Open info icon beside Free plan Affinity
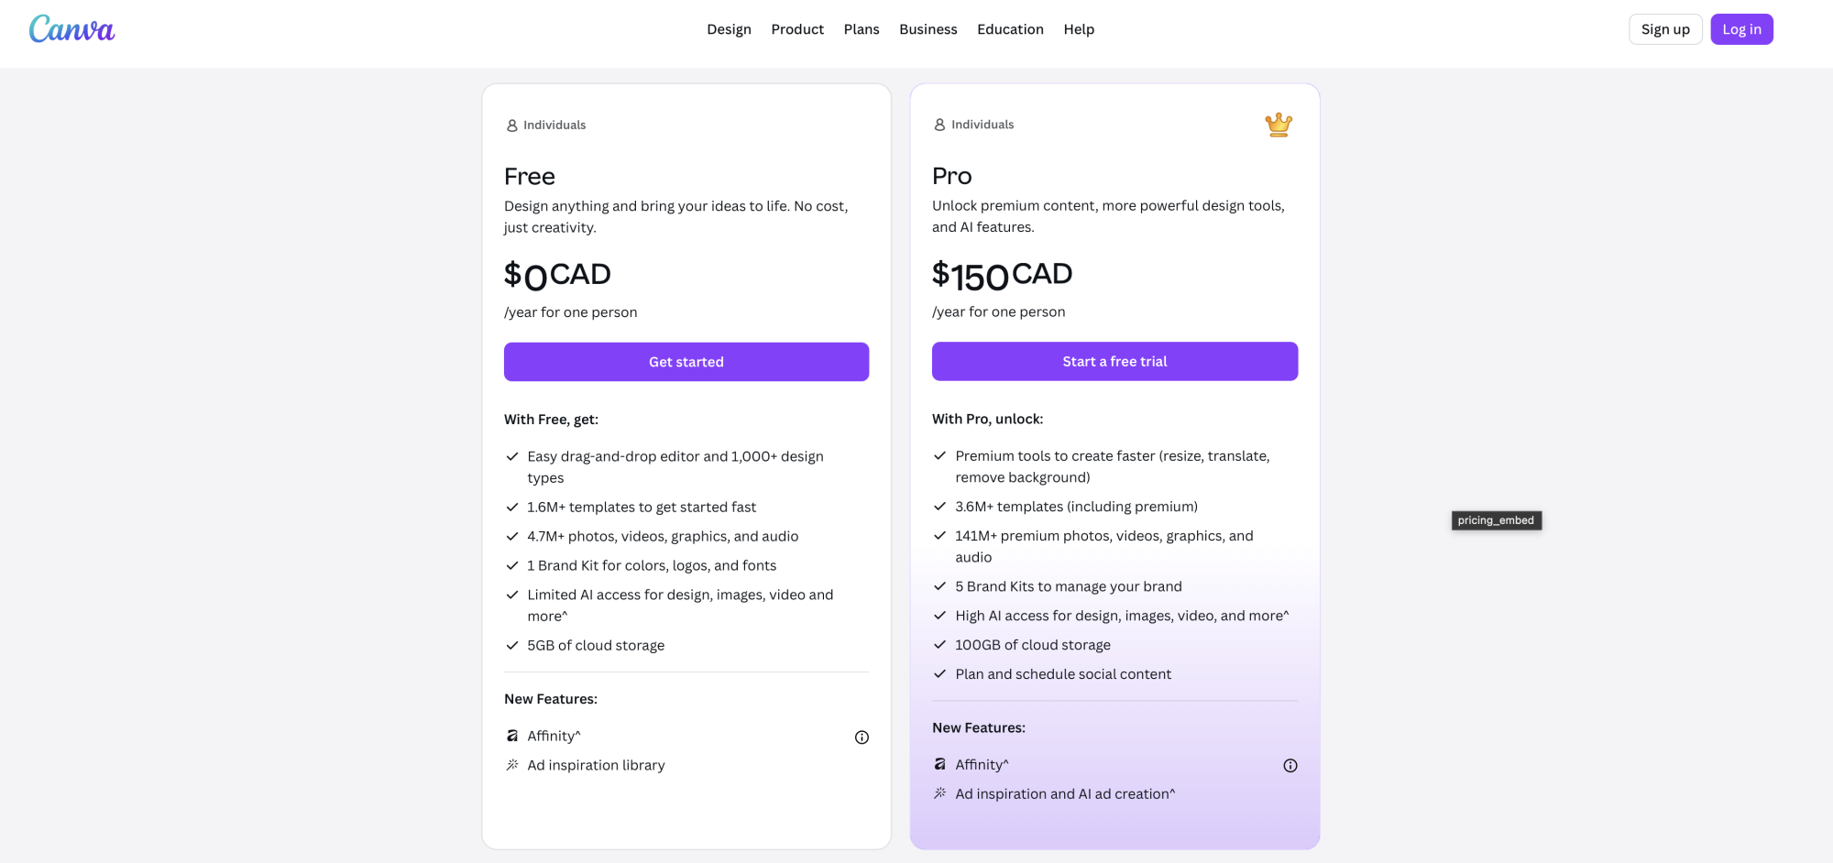The width and height of the screenshot is (1833, 863). tap(862, 737)
